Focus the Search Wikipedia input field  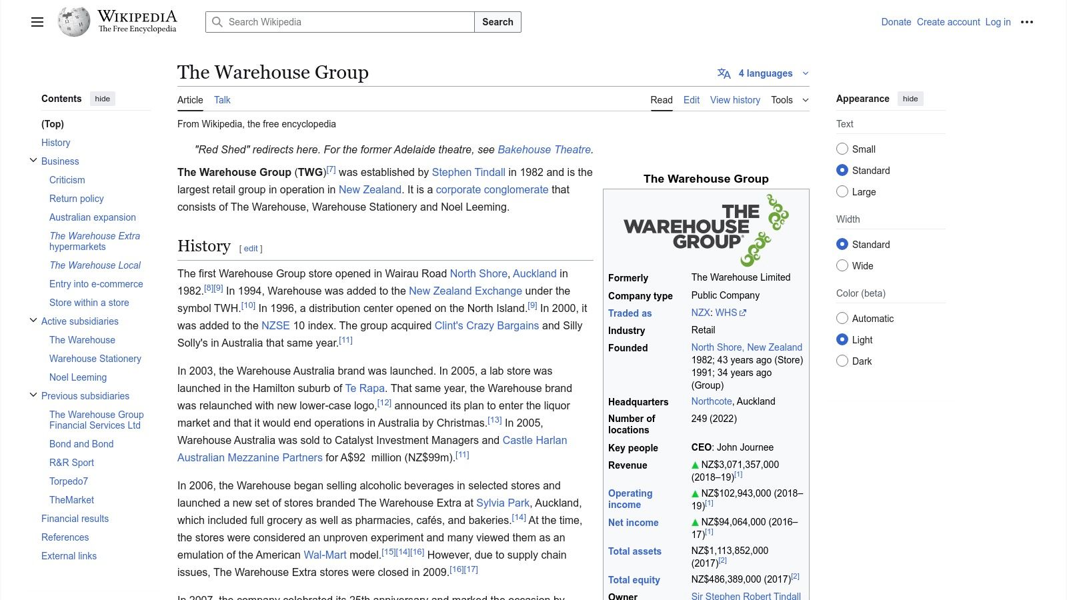(x=340, y=22)
